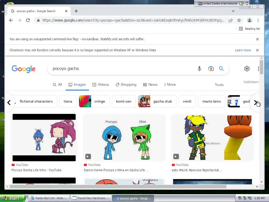Image resolution: width=269 pixels, height=202 pixels.
Task: Open the SafeSearch setting
Action: (x=251, y=82)
